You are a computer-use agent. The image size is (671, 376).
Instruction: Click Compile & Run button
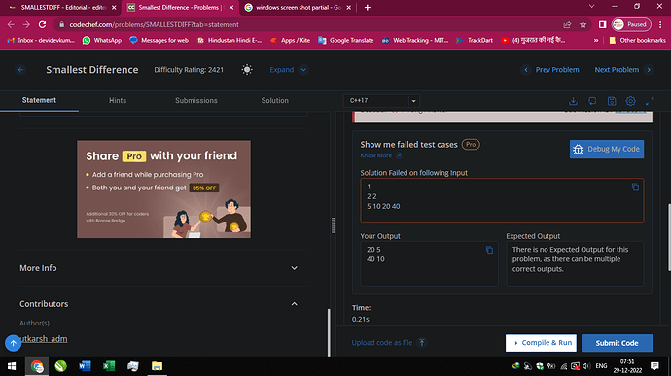click(541, 343)
